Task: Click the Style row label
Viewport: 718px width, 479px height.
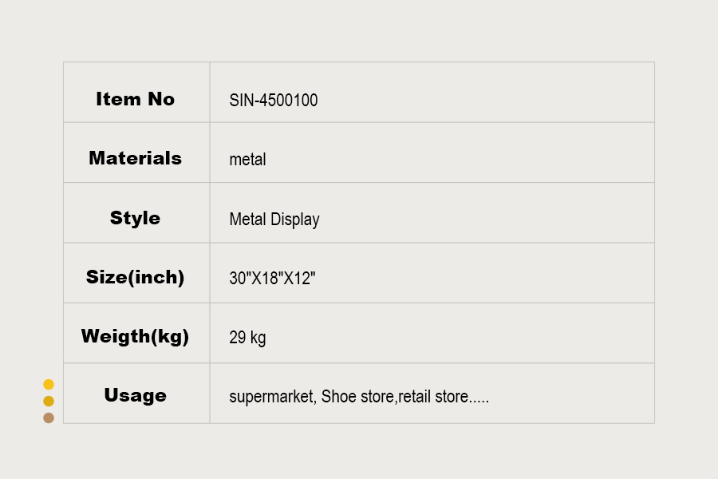Action: [x=135, y=218]
